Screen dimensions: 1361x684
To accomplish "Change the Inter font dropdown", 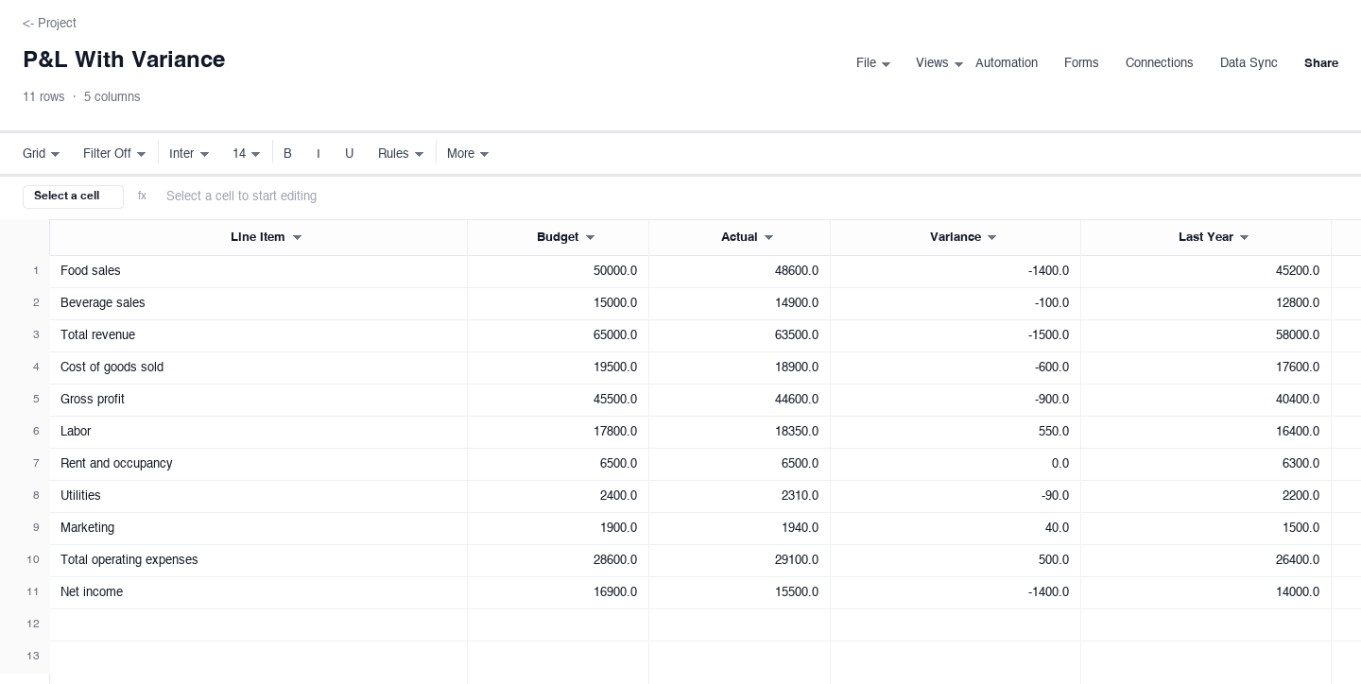I will [189, 153].
